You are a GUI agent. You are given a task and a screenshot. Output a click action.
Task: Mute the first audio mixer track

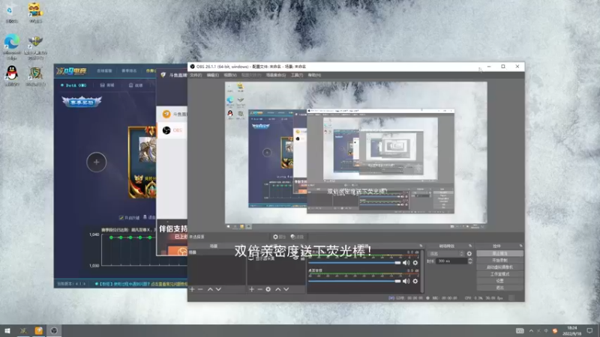coord(406,263)
